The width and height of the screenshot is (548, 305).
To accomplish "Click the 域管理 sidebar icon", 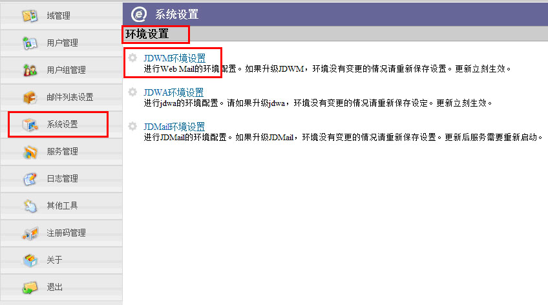I will [x=30, y=16].
